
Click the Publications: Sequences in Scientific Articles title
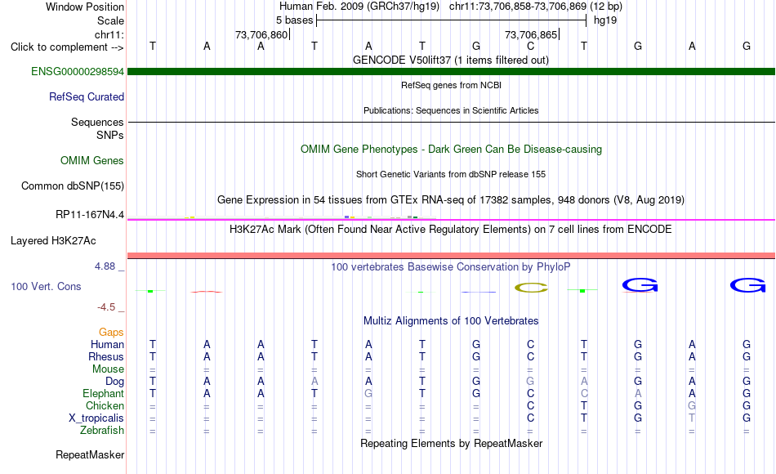pos(451,110)
